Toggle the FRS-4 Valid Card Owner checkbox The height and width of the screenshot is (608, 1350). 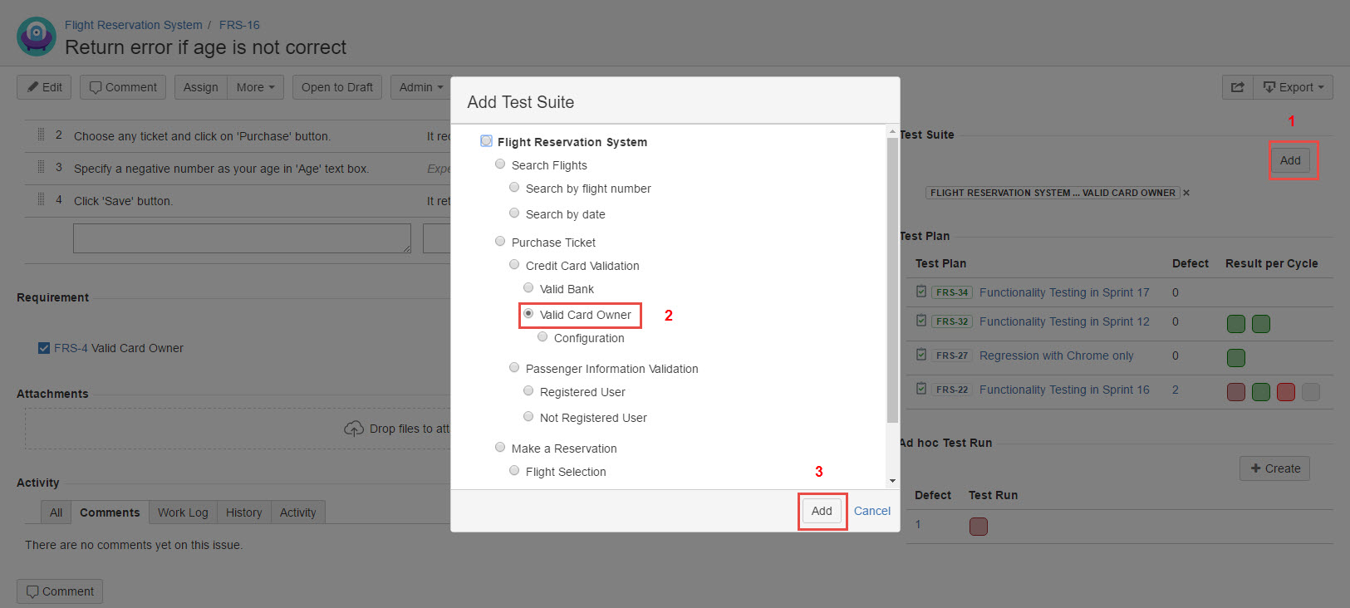pyautogui.click(x=44, y=348)
